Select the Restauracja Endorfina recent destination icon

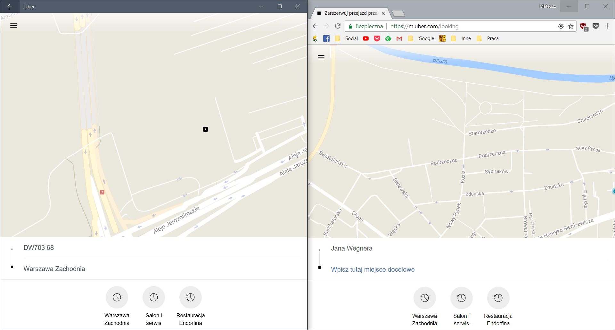tap(191, 297)
